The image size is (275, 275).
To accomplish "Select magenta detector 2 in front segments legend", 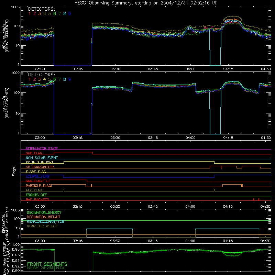I will (35, 14).
